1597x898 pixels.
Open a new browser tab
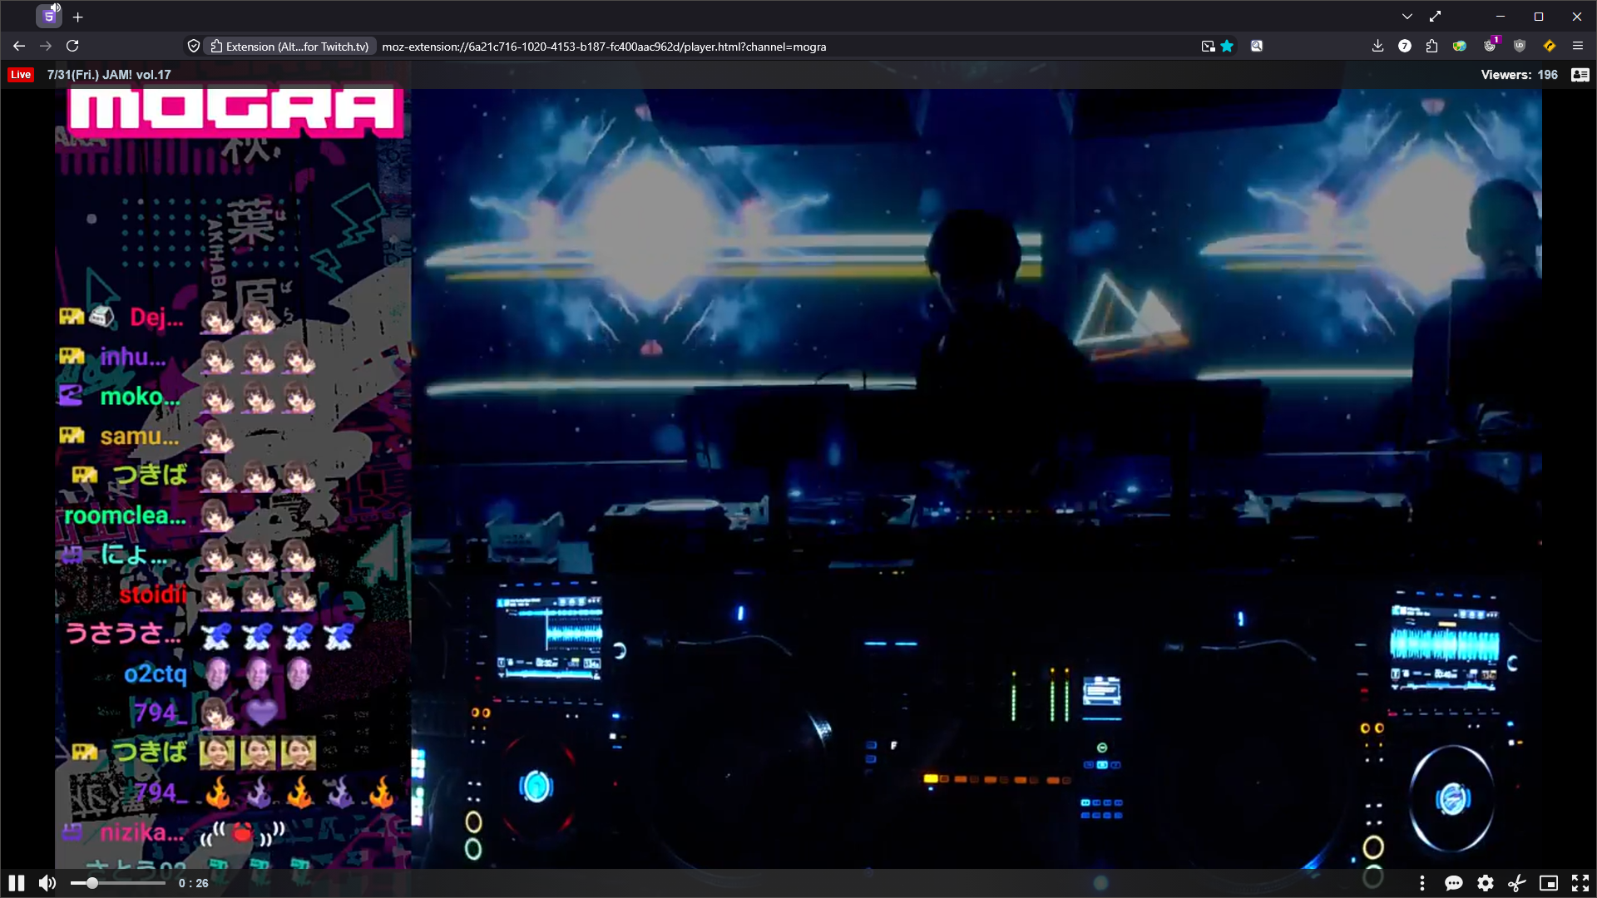click(78, 17)
